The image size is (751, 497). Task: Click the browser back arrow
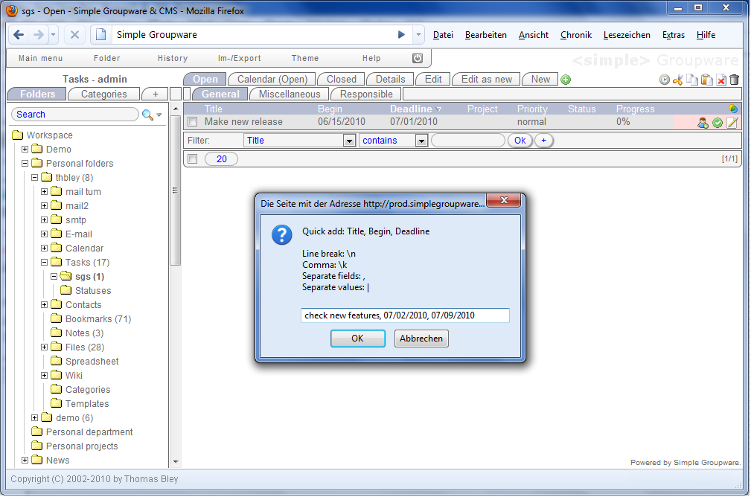[18, 34]
